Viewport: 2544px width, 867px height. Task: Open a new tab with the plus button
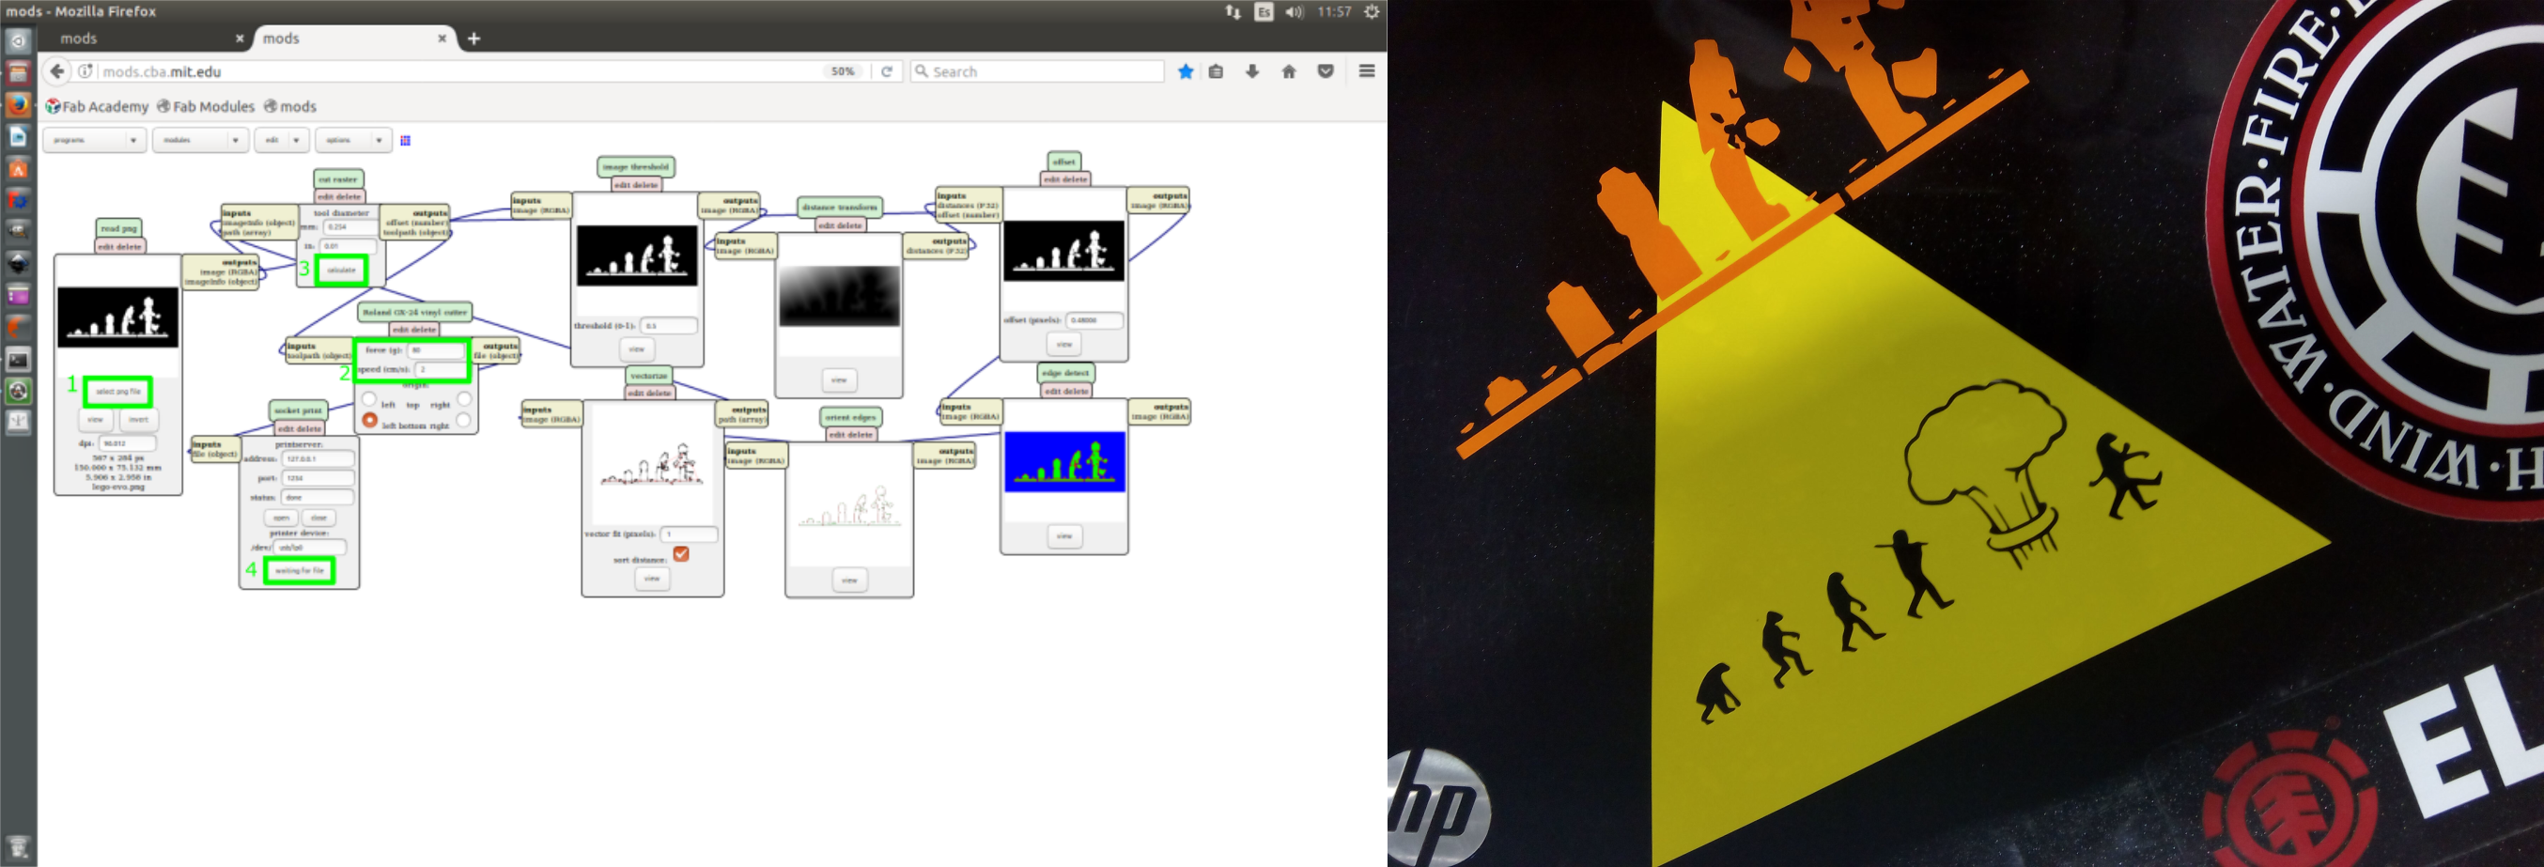474,39
